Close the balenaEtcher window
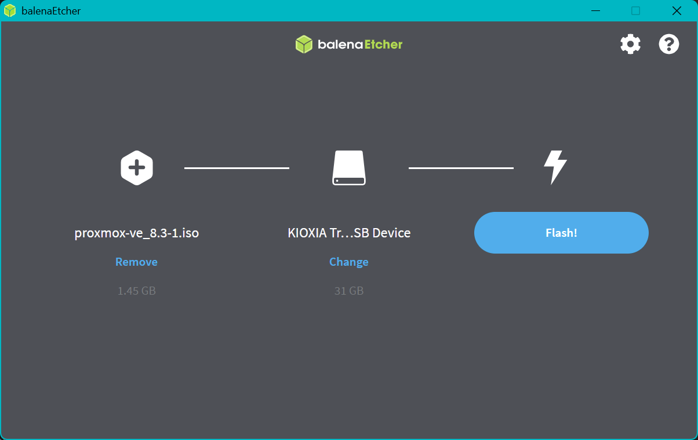Screen dimensions: 698x440 click(x=677, y=10)
